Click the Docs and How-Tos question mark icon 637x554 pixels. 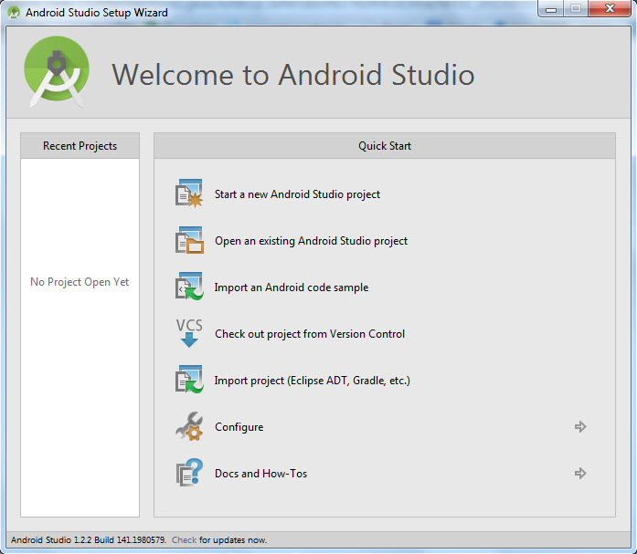pos(189,473)
